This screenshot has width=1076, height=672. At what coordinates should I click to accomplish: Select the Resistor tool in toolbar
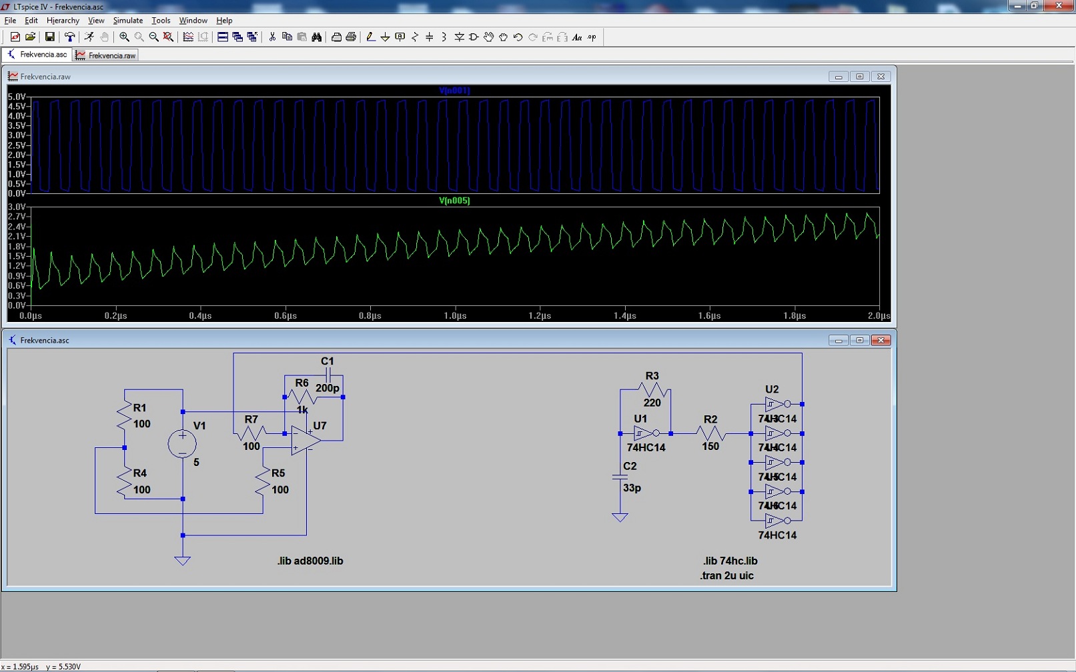tap(415, 37)
